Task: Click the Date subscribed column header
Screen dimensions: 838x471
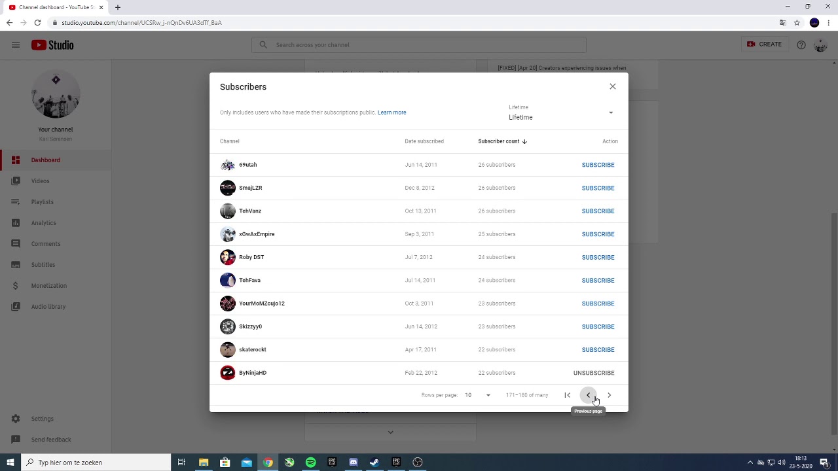Action: (x=424, y=141)
